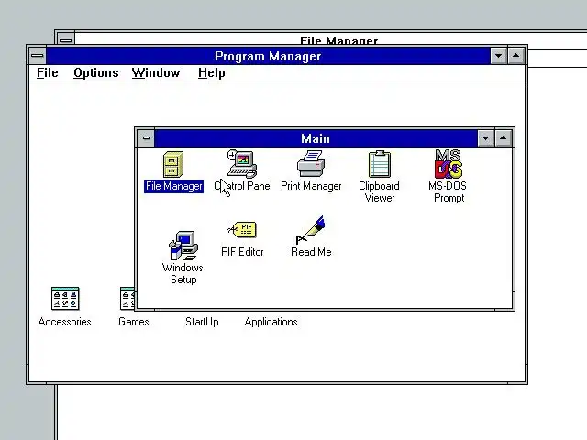The image size is (587, 440).
Task: Click the StartUp group label
Action: (x=202, y=322)
